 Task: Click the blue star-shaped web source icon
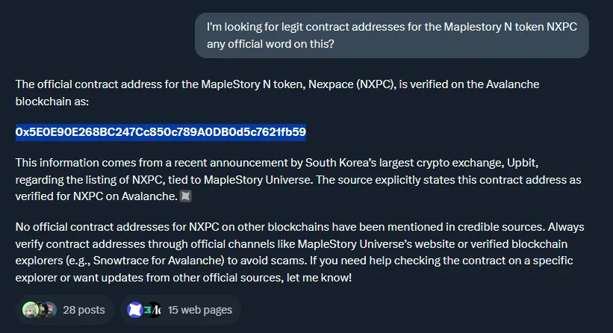tap(135, 310)
